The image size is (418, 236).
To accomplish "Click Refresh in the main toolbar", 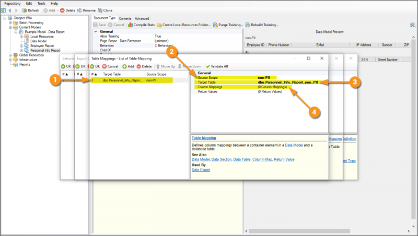I will click(x=31, y=10).
